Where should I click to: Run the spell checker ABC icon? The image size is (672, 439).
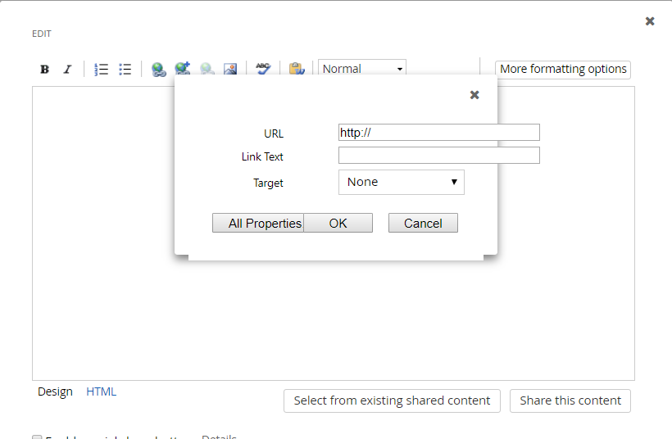click(263, 69)
